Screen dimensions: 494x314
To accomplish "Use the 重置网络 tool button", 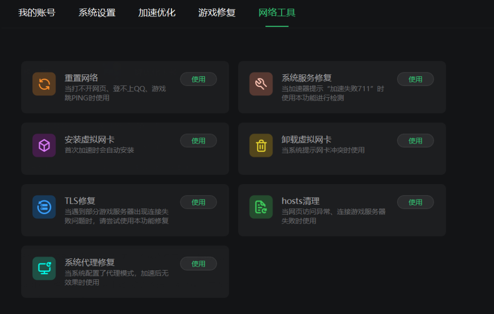I will pyautogui.click(x=198, y=79).
